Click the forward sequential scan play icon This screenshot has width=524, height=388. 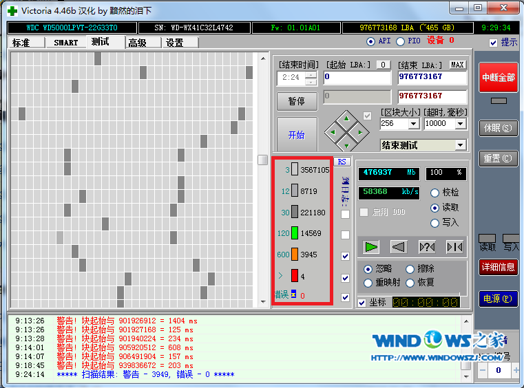[371, 246]
